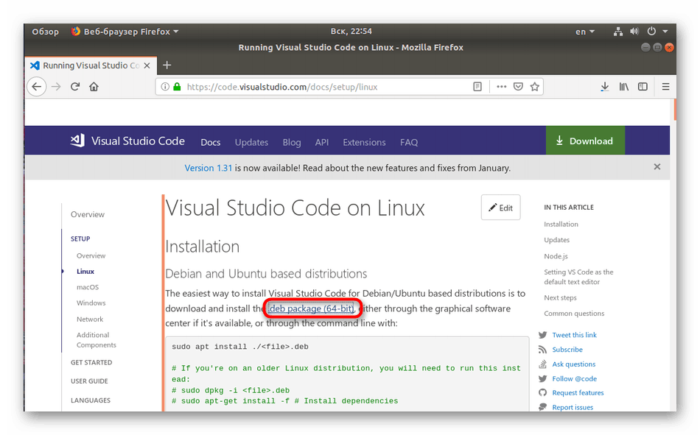The height and width of the screenshot is (435, 700).
Task: Open the Firefox hamburger menu
Action: click(665, 87)
